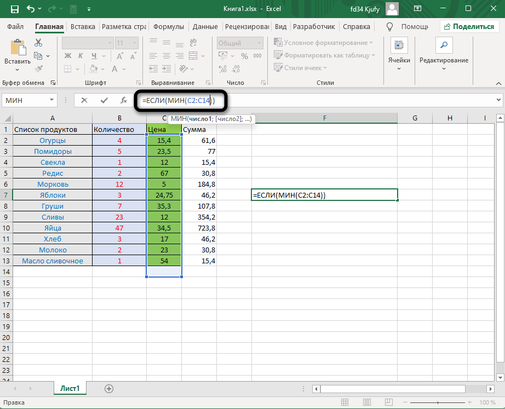This screenshot has height=409, width=505.
Task: Click Merge and Center icon
Action: pyautogui.click(x=193, y=56)
